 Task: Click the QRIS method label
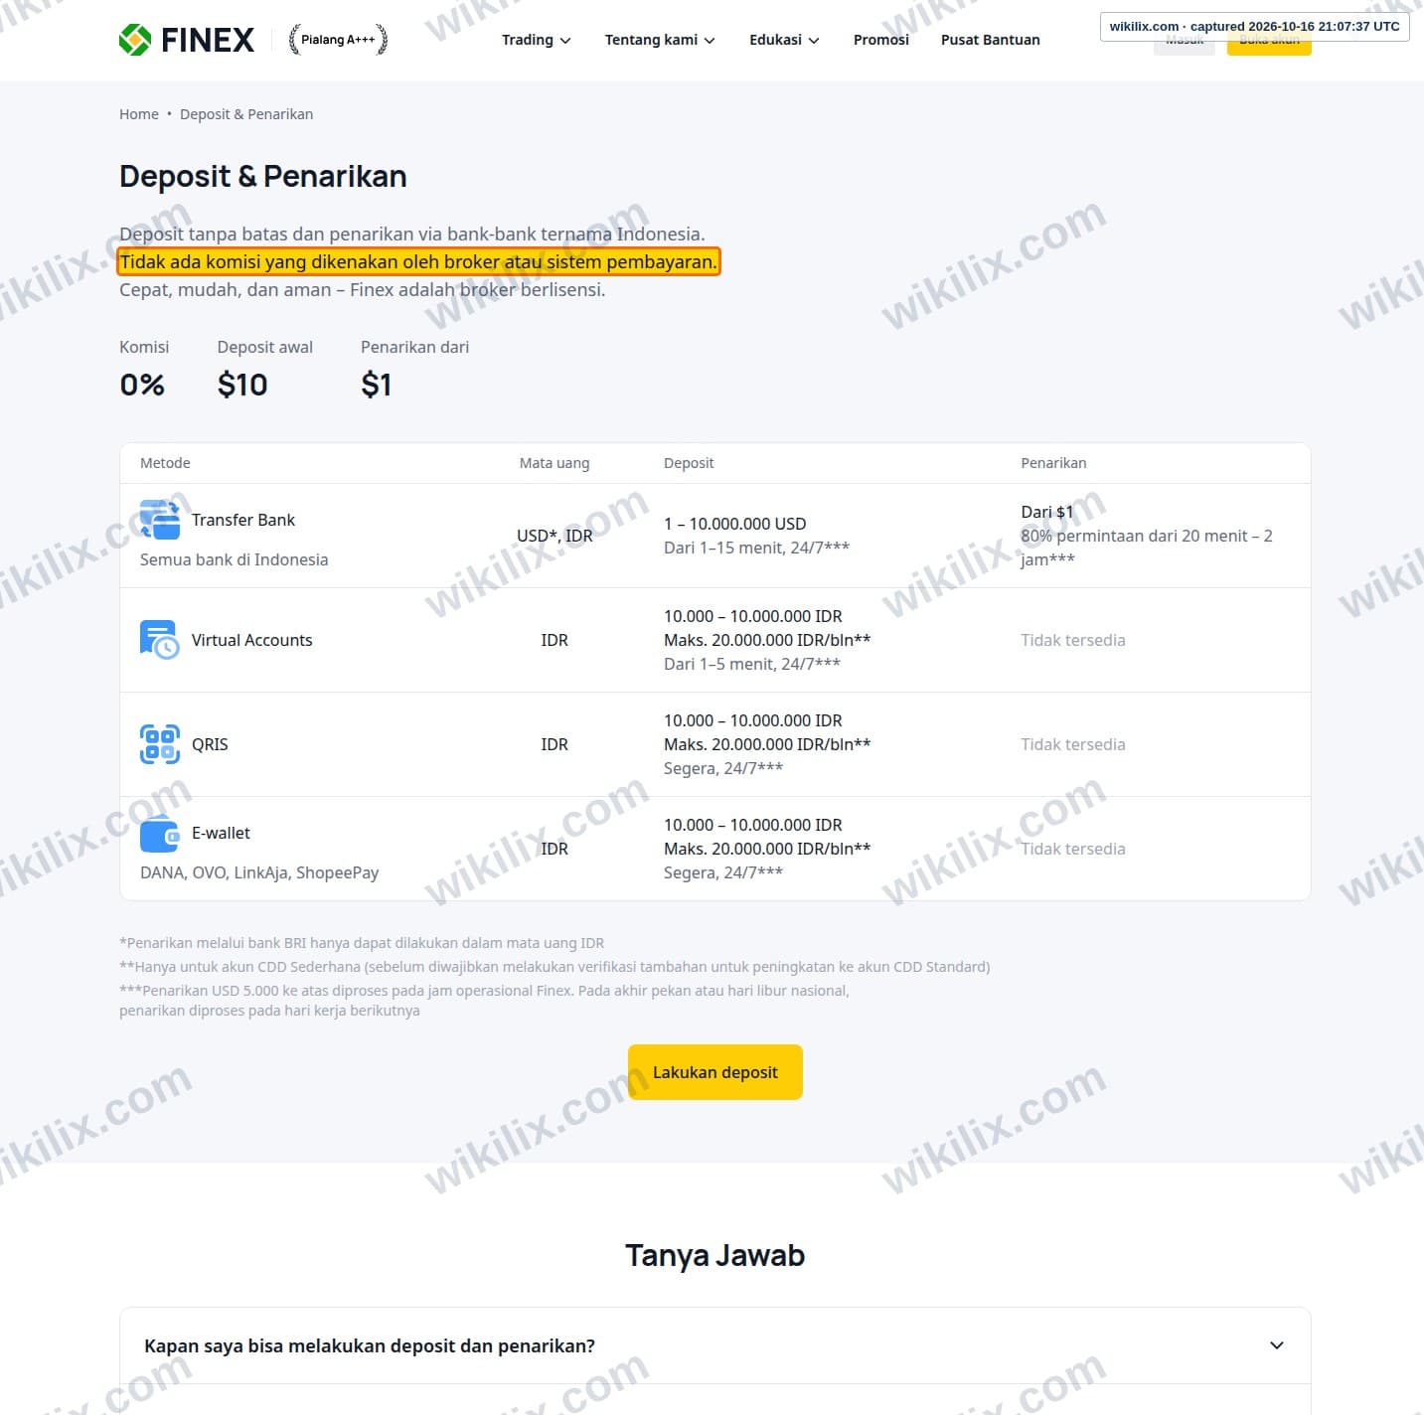click(x=210, y=744)
